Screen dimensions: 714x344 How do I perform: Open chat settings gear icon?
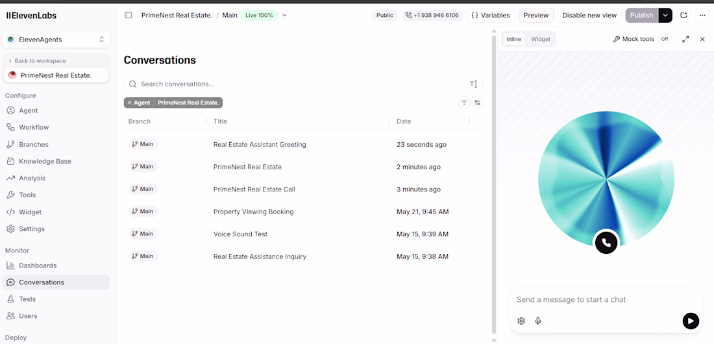521,321
